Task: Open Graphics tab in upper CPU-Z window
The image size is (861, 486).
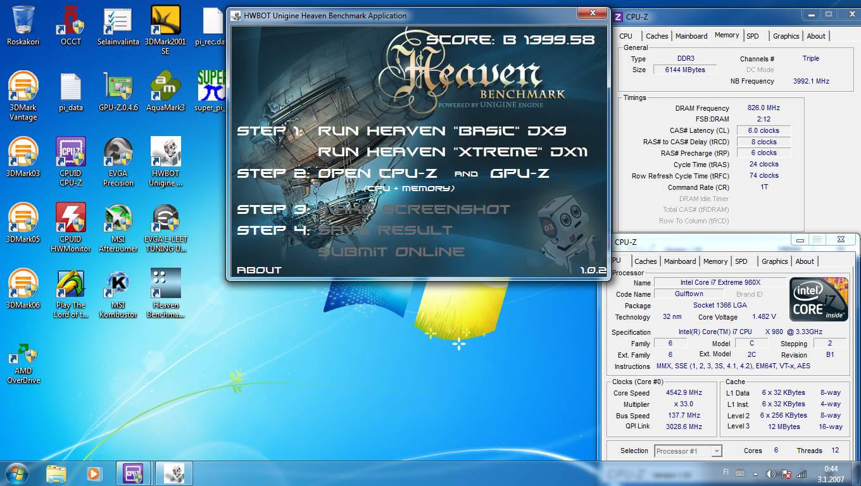Action: (x=786, y=36)
